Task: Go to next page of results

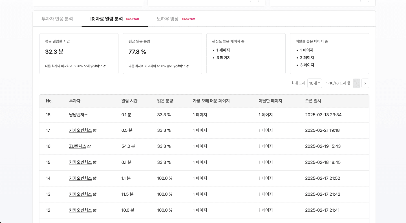Action: (365, 83)
